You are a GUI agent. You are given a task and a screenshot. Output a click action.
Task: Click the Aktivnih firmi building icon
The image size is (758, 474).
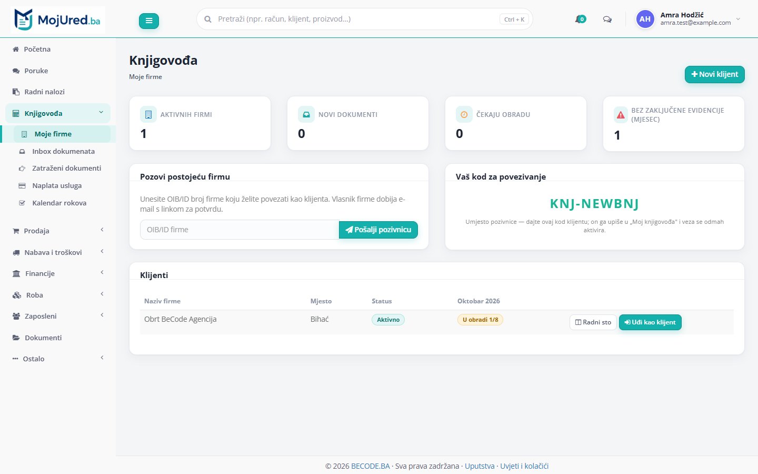[x=148, y=114]
